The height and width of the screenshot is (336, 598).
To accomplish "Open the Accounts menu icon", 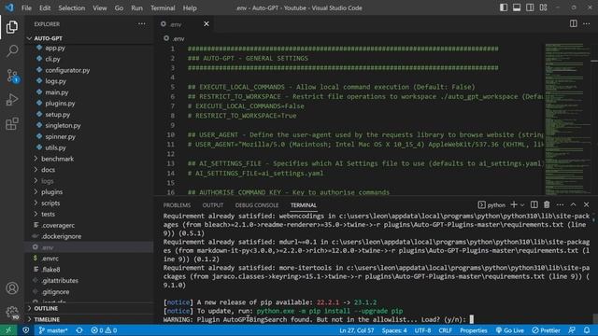I will coord(12,288).
